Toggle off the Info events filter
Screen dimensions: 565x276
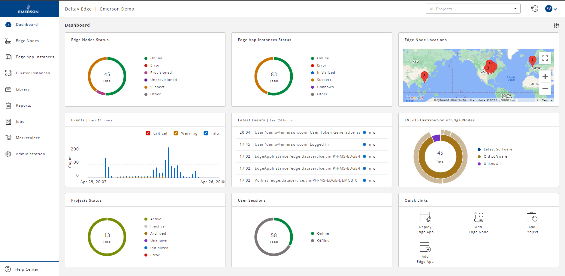tap(206, 133)
